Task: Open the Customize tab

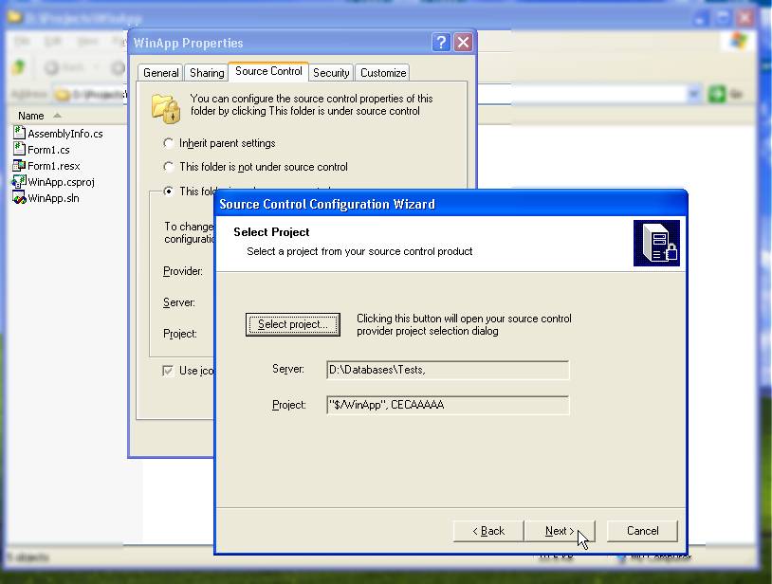Action: (382, 73)
